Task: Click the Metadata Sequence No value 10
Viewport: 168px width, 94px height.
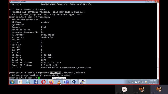Action: click(x=42, y=32)
